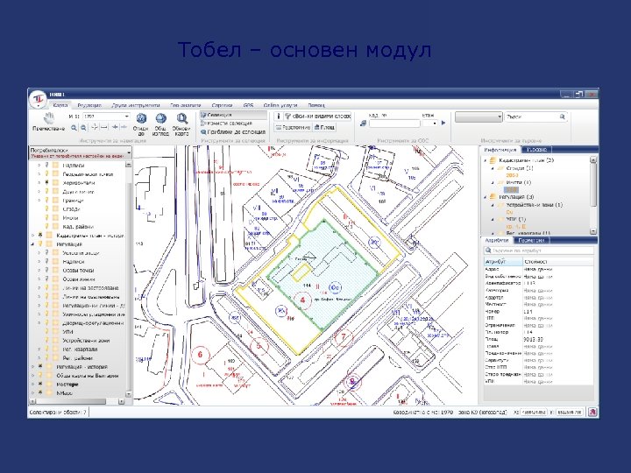Expand Регулация - история layer group
Screen dimensions: 631x473
tap(33, 367)
